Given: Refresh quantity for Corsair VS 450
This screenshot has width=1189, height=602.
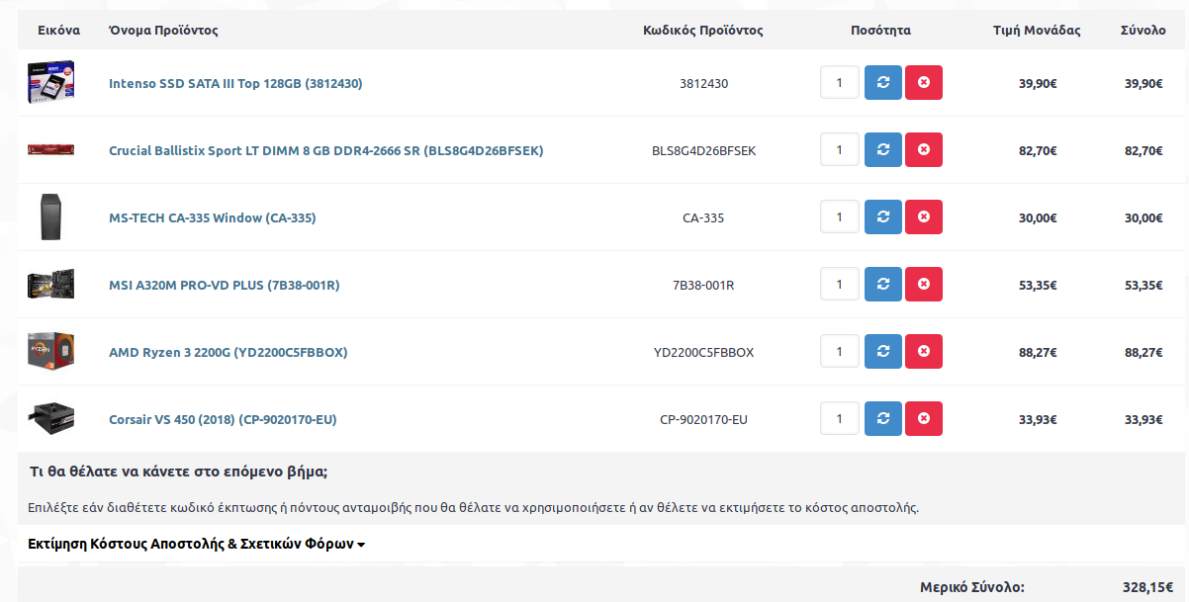Looking at the screenshot, I should [883, 419].
